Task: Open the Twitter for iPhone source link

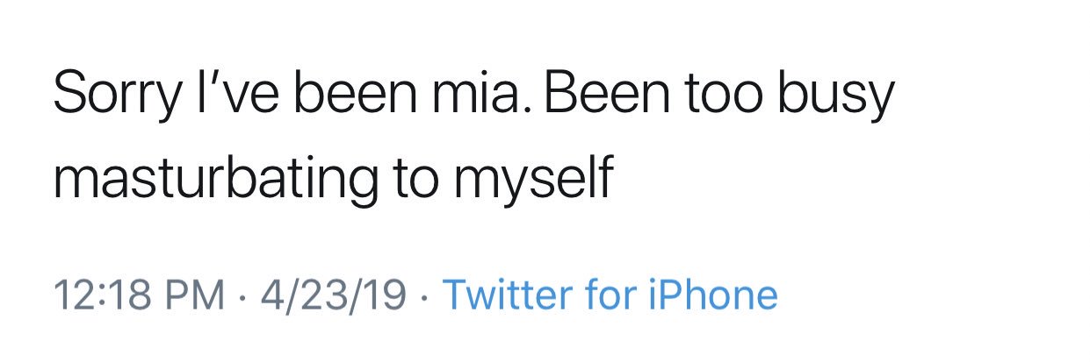Action: pos(610,295)
